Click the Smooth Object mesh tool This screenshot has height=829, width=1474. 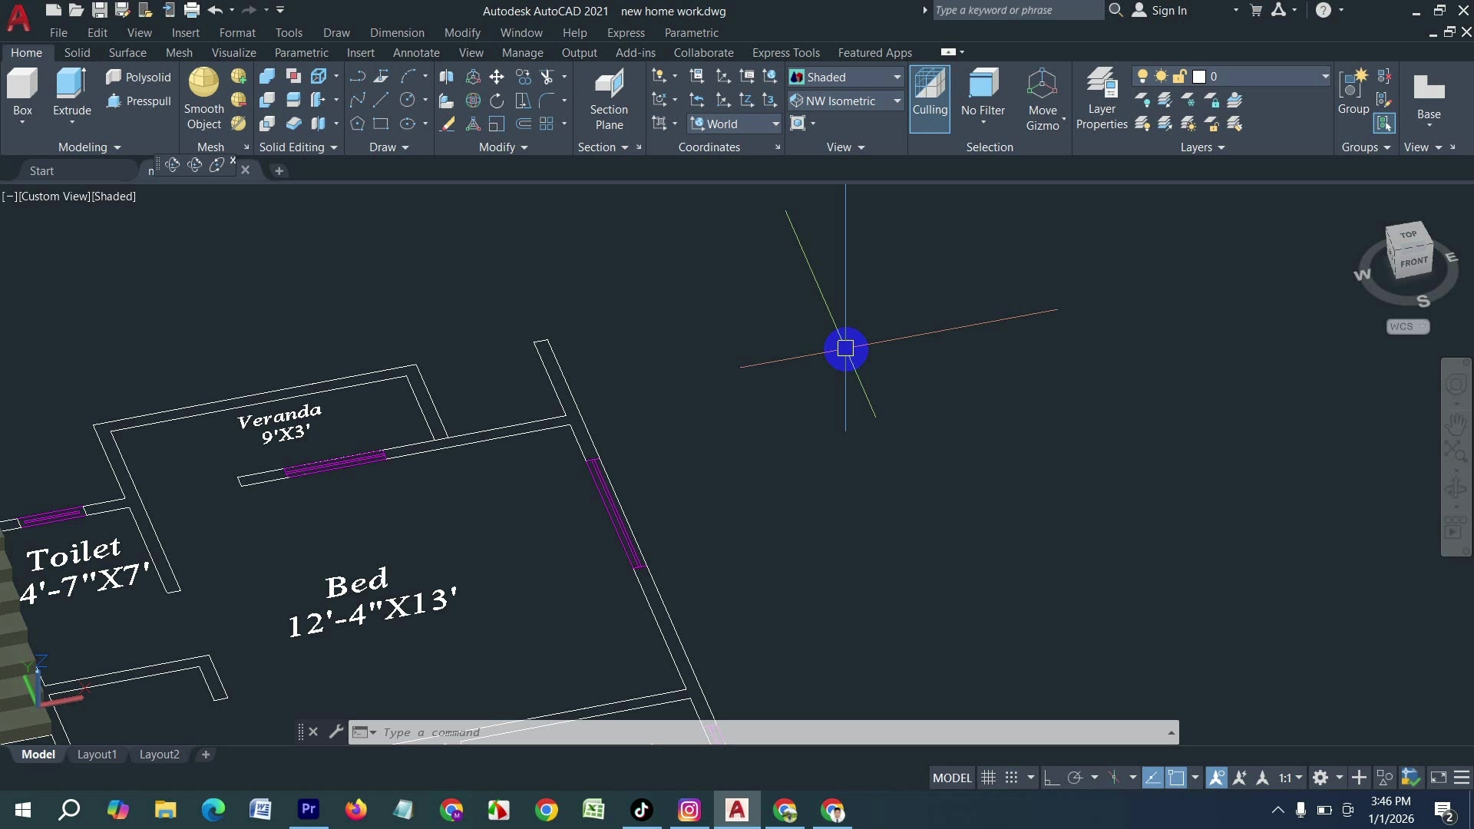203,99
